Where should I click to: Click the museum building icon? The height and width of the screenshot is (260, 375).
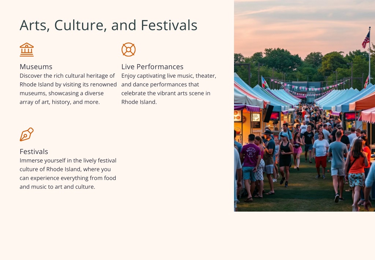[26, 50]
